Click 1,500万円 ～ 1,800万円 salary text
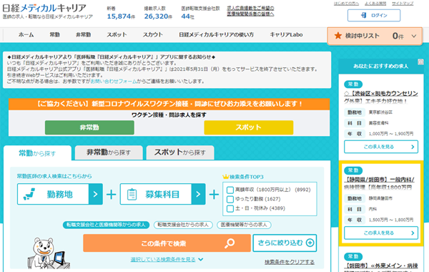Image resolution: width=429 pixels, height=272 pixels. point(391,220)
